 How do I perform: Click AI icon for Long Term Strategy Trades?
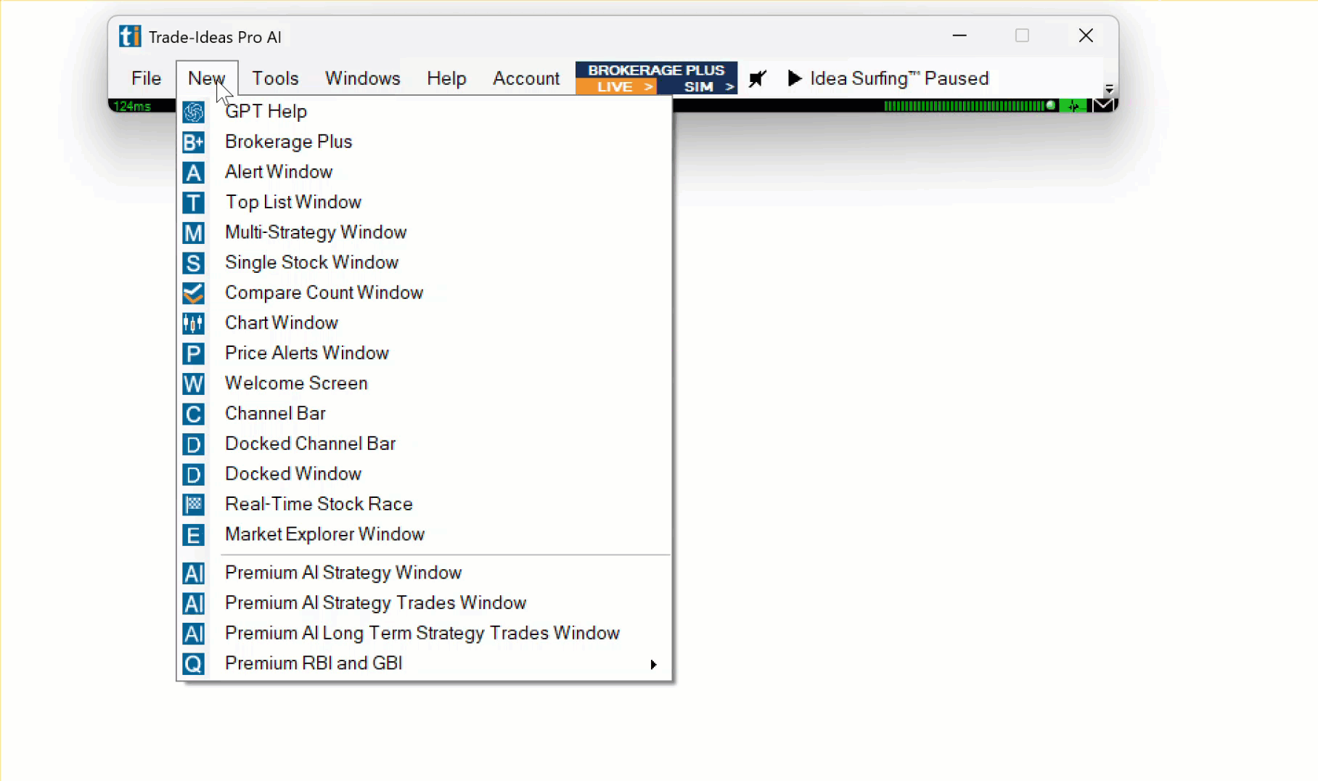click(193, 634)
